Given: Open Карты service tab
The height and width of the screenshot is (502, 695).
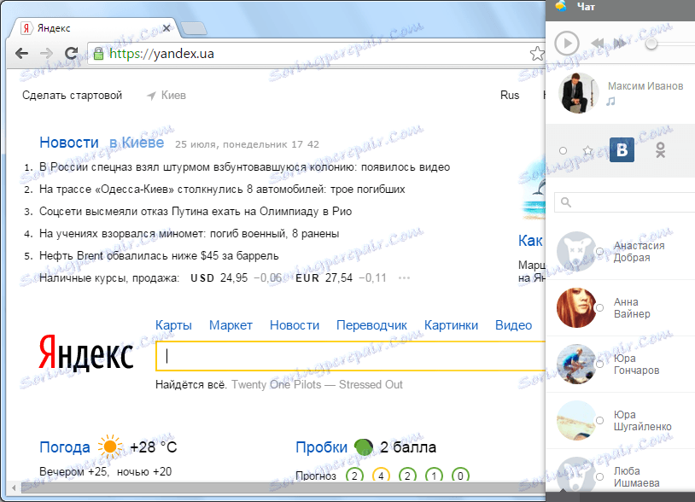Looking at the screenshot, I should (x=173, y=325).
